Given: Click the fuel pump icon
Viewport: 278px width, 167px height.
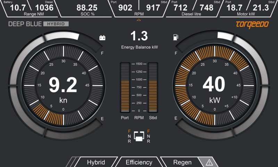Looking at the screenshot, I should click(x=175, y=37).
